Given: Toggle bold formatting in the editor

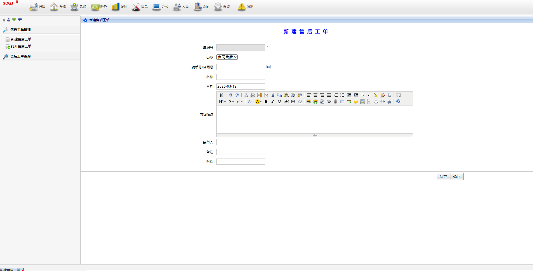Looking at the screenshot, I should pos(266,102).
